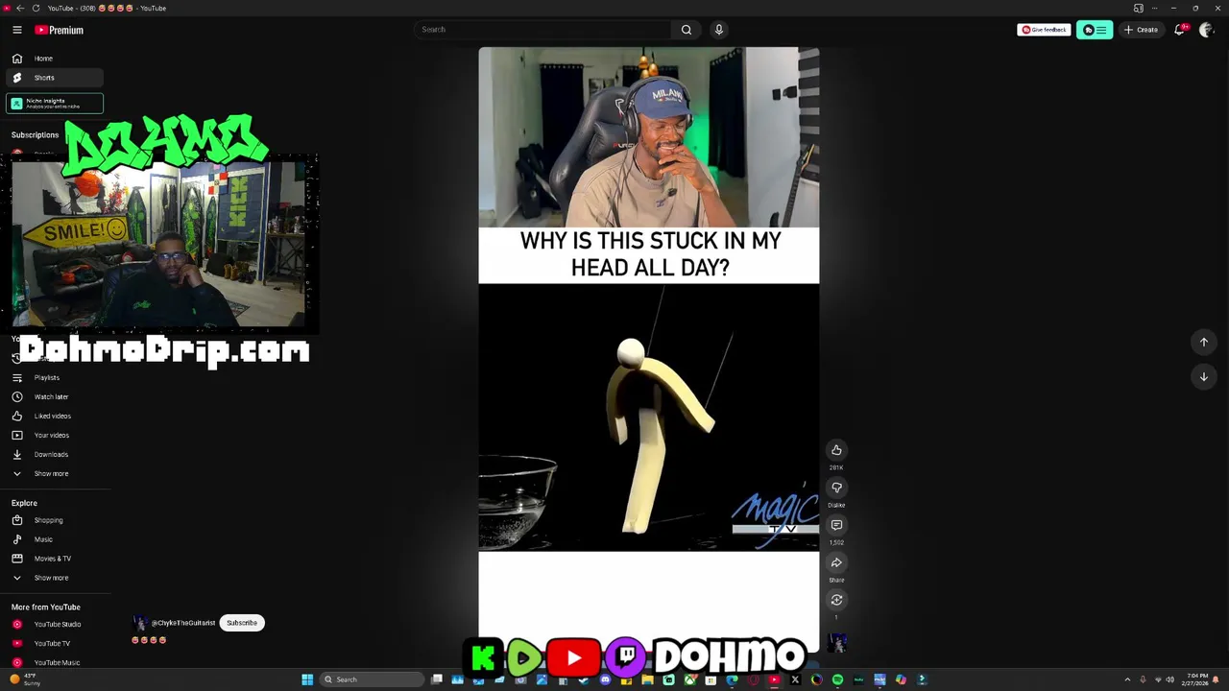Go to next Short arrow

tap(1203, 376)
